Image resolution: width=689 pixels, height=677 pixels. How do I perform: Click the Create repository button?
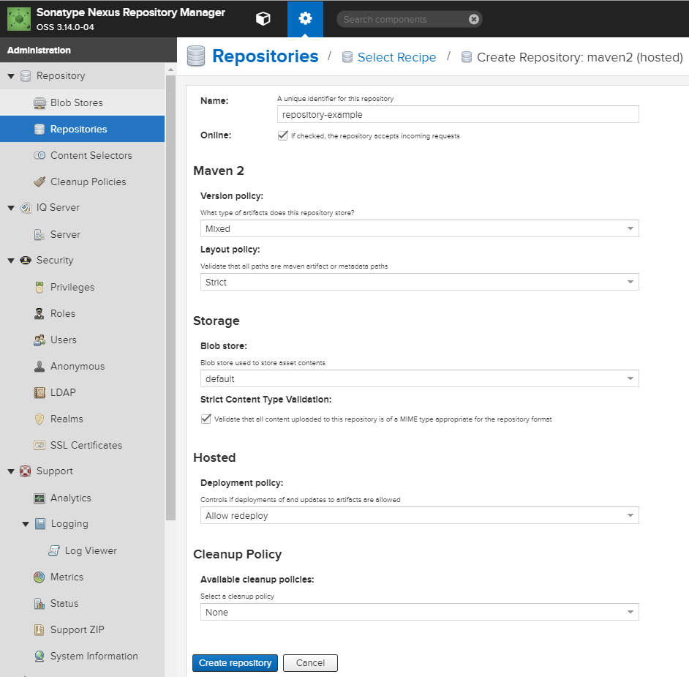(x=235, y=663)
